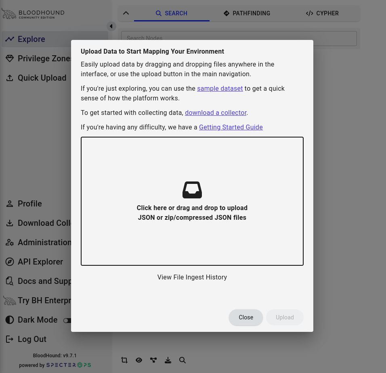Click the Quick Upload icon in the sidebar

coord(10,78)
